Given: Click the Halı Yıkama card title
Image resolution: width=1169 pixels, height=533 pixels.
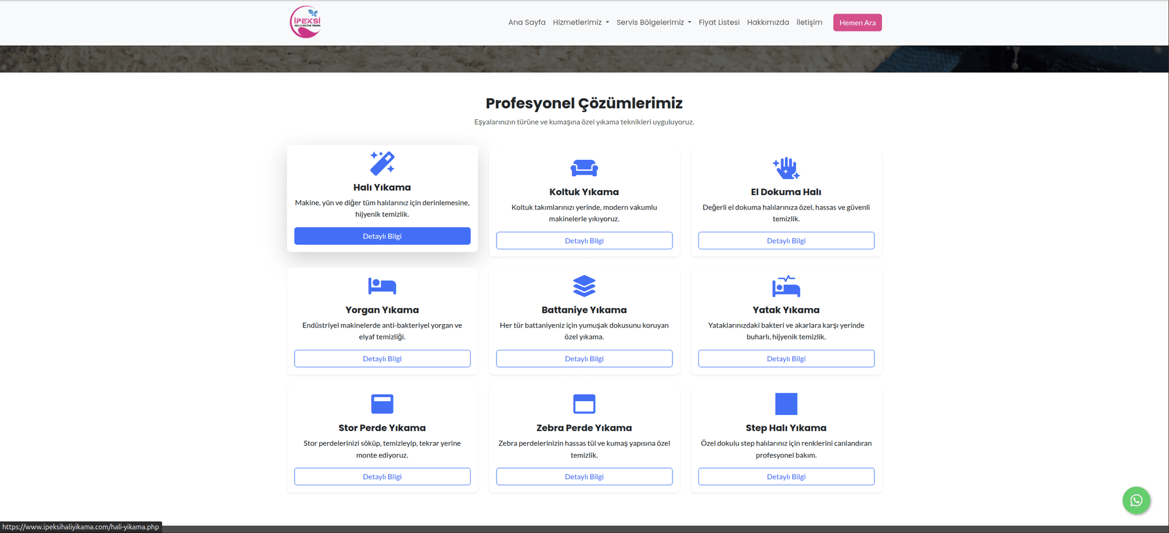Looking at the screenshot, I should (x=382, y=187).
